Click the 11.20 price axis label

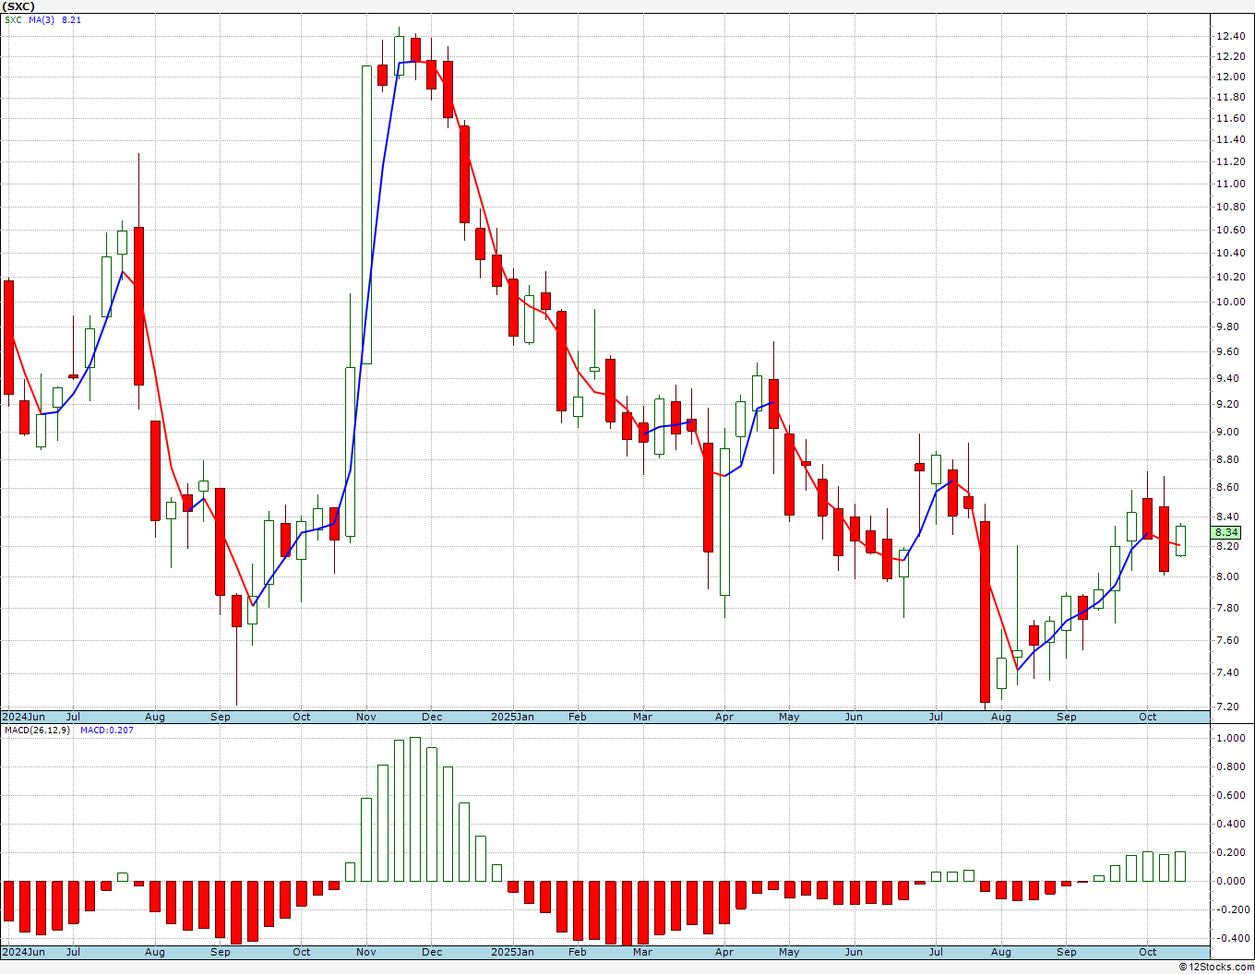(x=1230, y=161)
